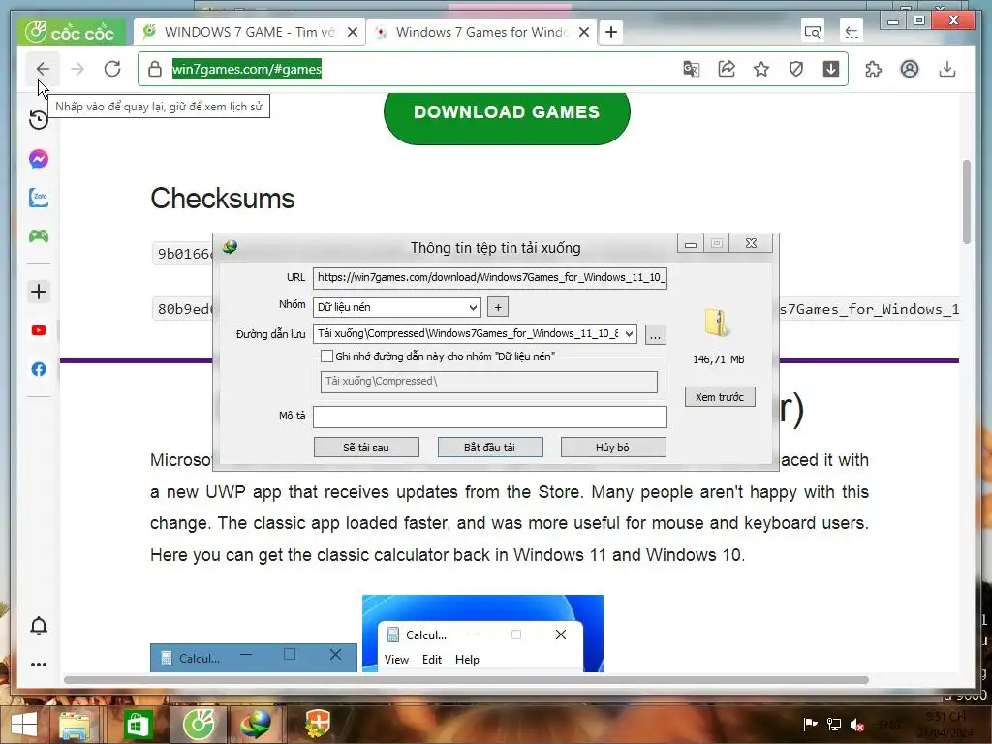Click the 'Xem trước' preview button
The image size is (992, 744).
(720, 397)
